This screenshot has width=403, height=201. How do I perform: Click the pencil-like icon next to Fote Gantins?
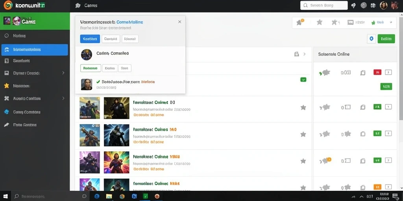pos(7,124)
